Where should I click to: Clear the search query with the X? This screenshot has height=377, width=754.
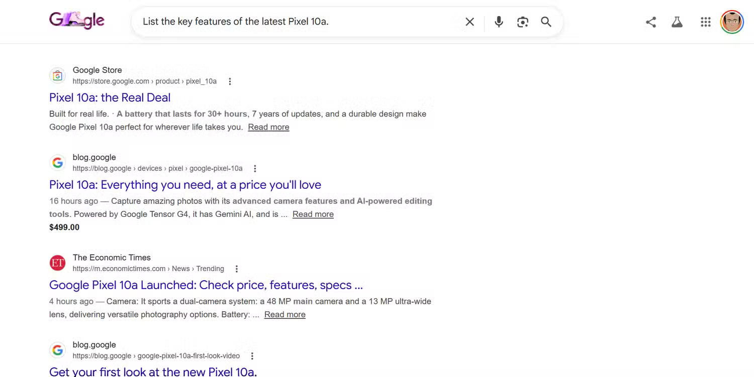pos(469,22)
